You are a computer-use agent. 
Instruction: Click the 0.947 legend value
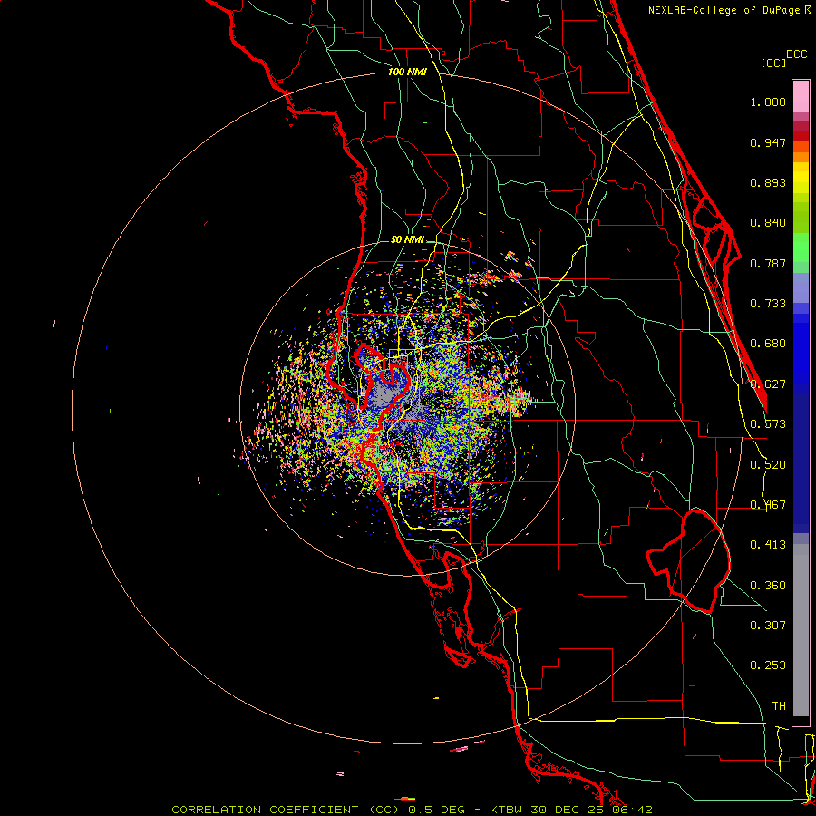pyautogui.click(x=768, y=142)
